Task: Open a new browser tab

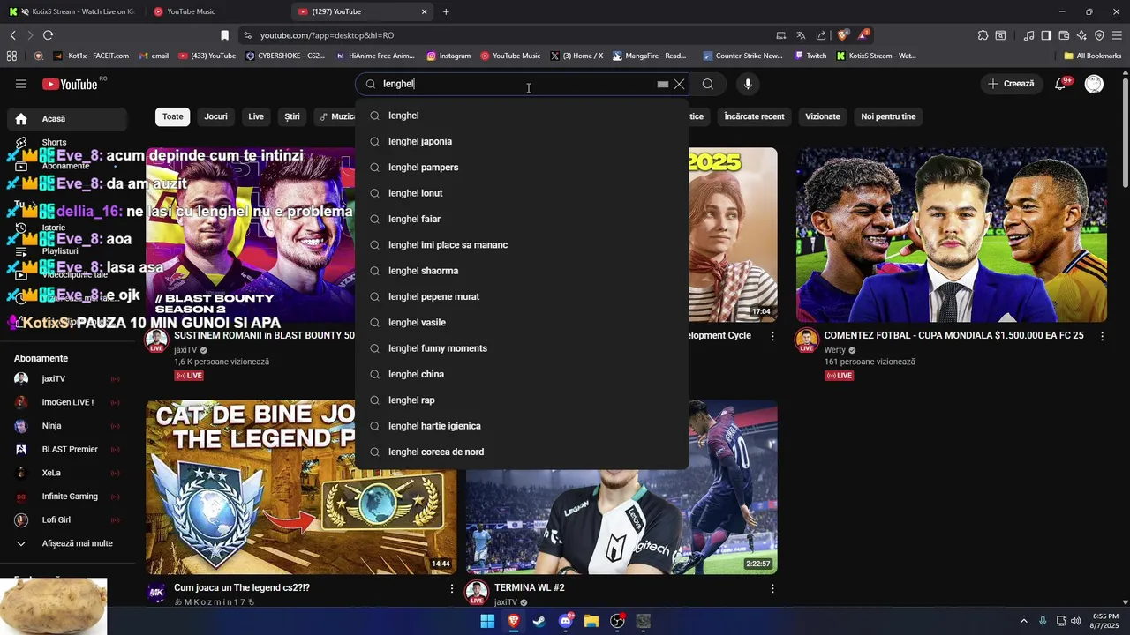Action: [x=446, y=11]
